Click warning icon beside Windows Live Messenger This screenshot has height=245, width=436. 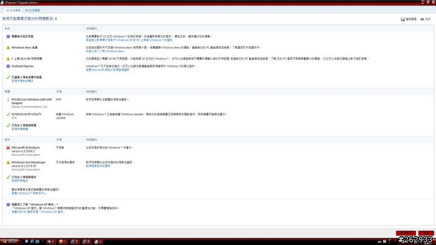(x=8, y=162)
